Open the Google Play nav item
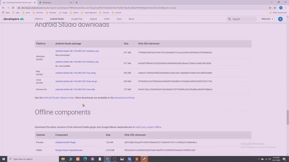Viewport: 289px width, 162px height. pyautogui.click(x=77, y=19)
